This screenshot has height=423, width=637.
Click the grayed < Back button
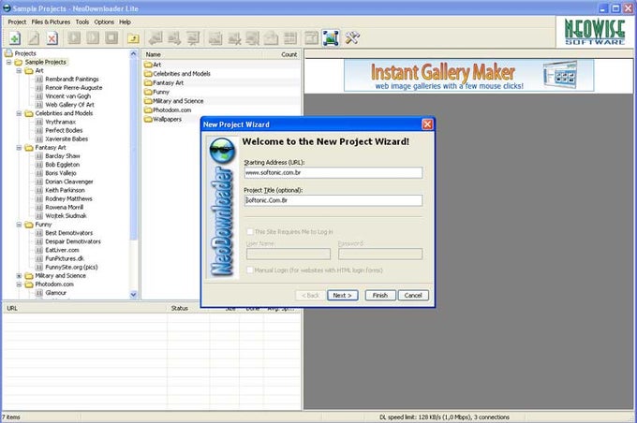(x=310, y=295)
